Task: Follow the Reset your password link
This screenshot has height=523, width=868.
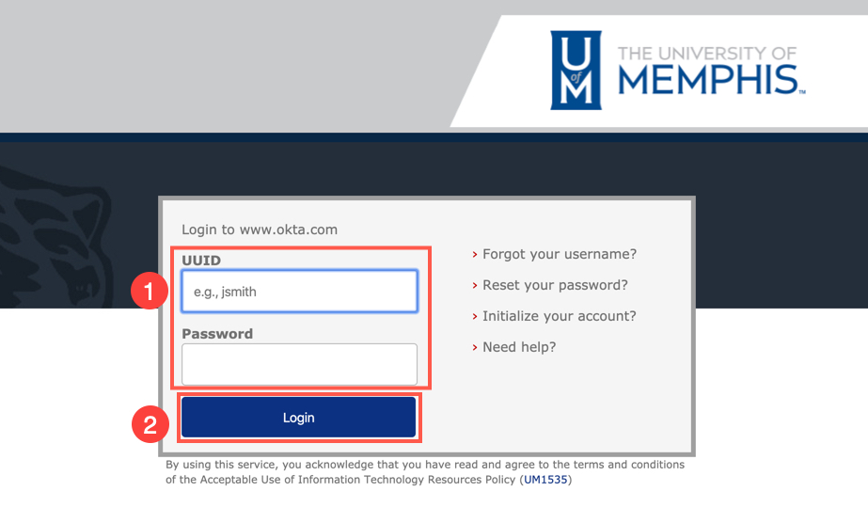Action: click(x=555, y=285)
